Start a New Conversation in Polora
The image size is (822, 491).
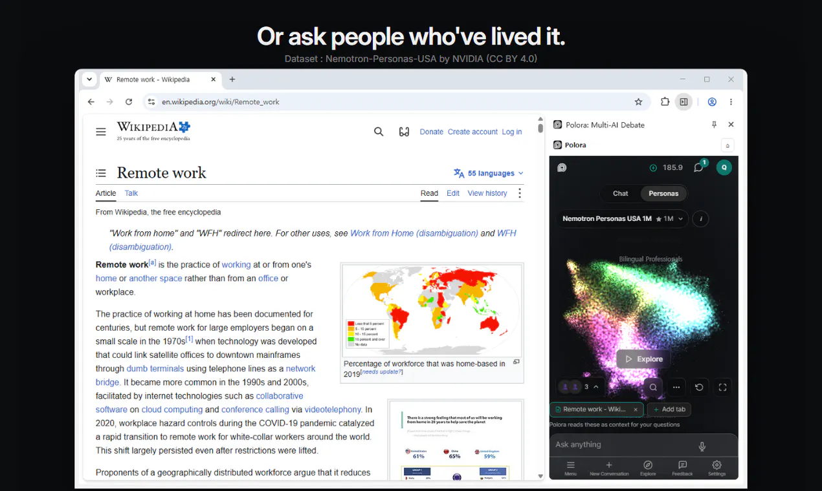coord(609,468)
